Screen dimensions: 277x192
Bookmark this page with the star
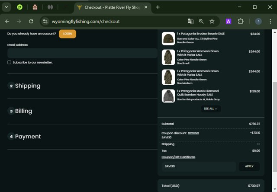point(212,22)
